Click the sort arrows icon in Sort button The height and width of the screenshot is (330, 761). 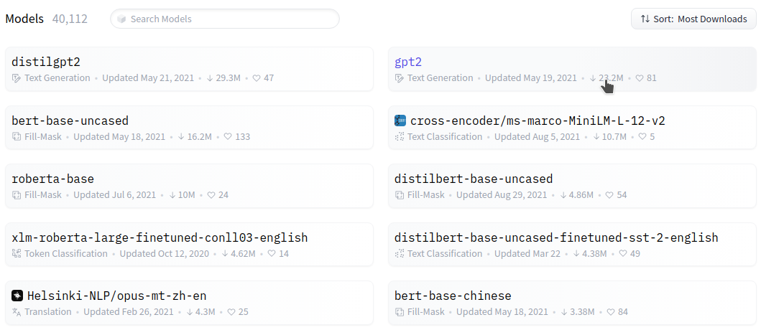pos(645,19)
